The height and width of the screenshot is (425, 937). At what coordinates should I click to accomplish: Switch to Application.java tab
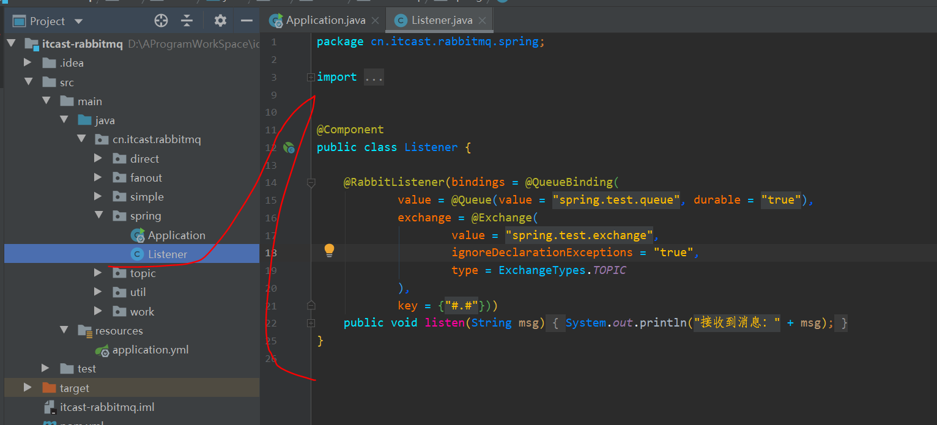coord(326,20)
